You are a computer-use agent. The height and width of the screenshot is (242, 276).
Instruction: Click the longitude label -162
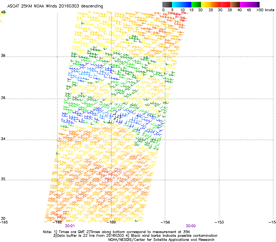coord(57,222)
